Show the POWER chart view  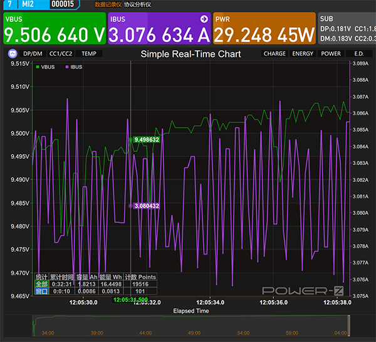[331, 54]
